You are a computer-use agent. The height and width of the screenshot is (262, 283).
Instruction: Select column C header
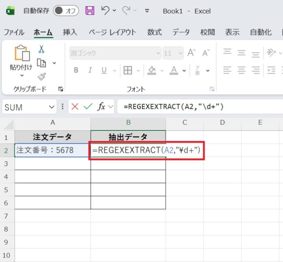[x=185, y=122]
